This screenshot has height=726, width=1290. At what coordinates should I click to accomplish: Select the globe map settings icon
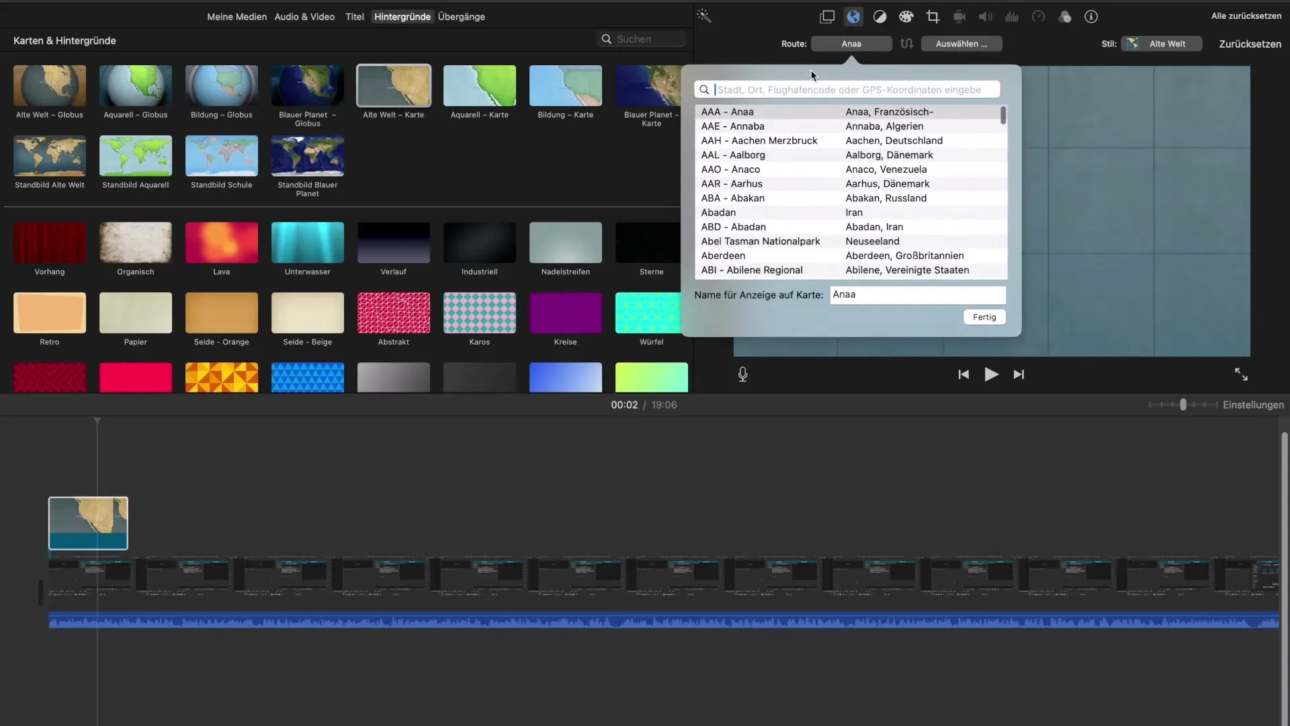tap(853, 17)
